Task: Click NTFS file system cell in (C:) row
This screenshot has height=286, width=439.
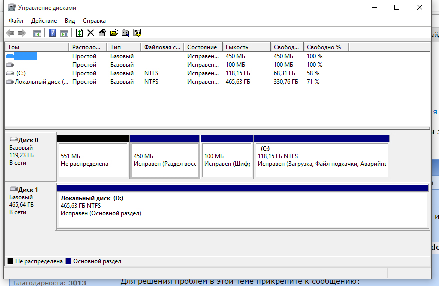Action: coord(151,73)
